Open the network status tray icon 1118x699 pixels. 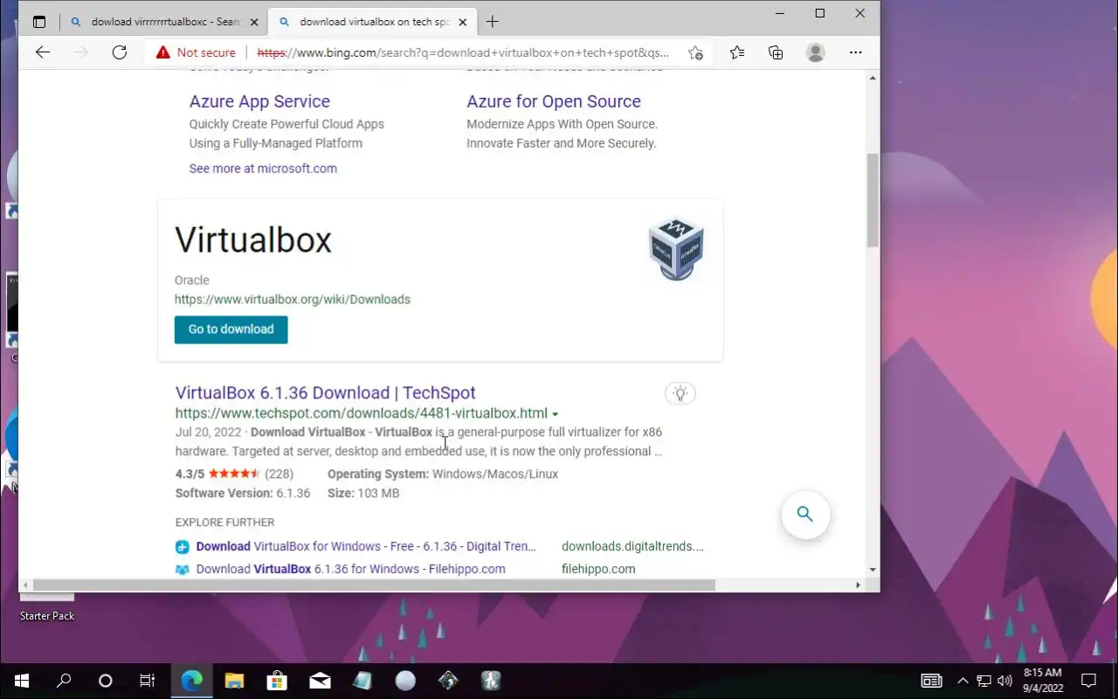[983, 681]
